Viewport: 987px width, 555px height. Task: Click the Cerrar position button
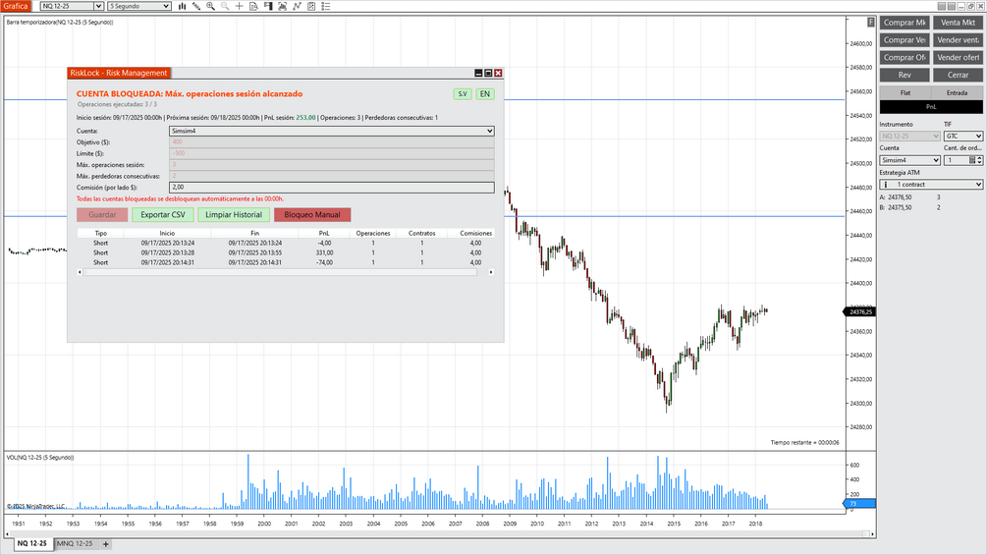click(959, 75)
